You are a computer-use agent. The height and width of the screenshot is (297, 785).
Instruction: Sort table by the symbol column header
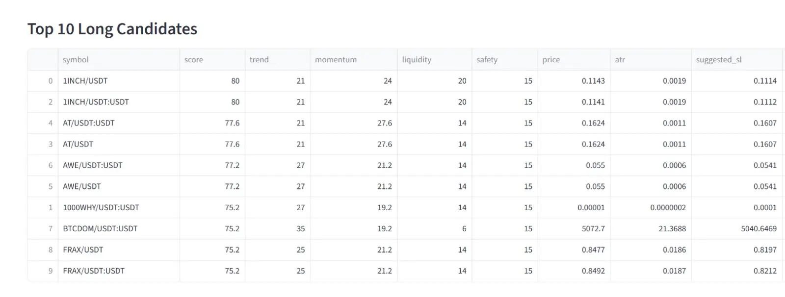pos(119,60)
